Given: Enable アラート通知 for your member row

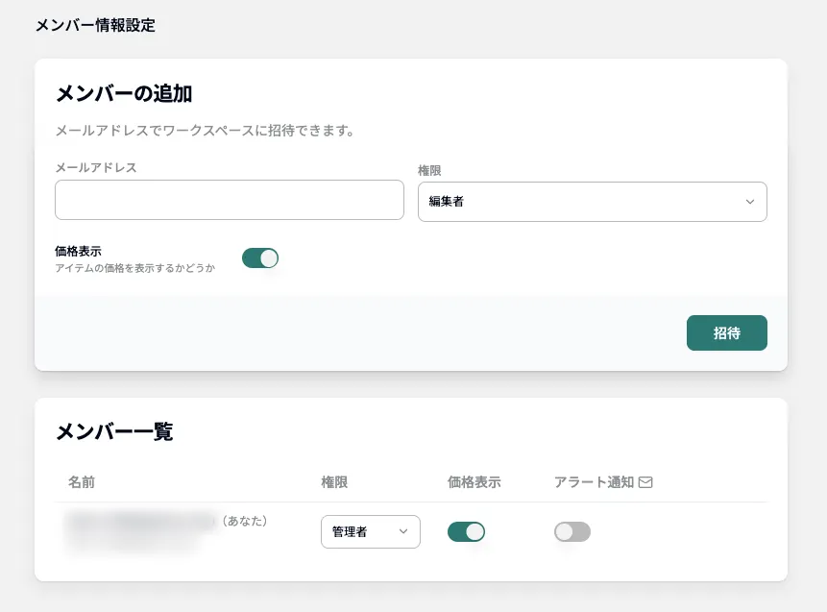Looking at the screenshot, I should coord(572,531).
